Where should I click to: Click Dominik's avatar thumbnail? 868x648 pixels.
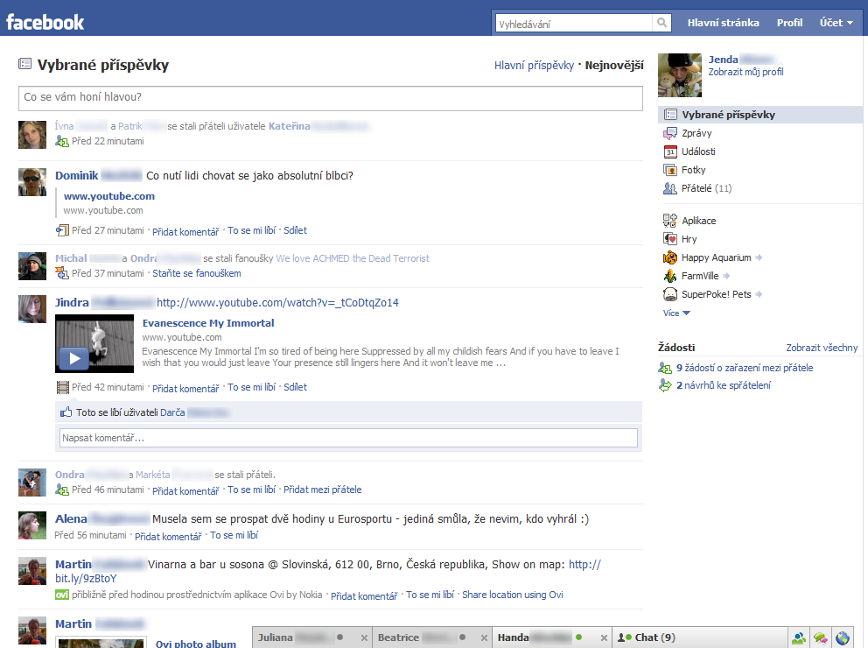point(32,182)
